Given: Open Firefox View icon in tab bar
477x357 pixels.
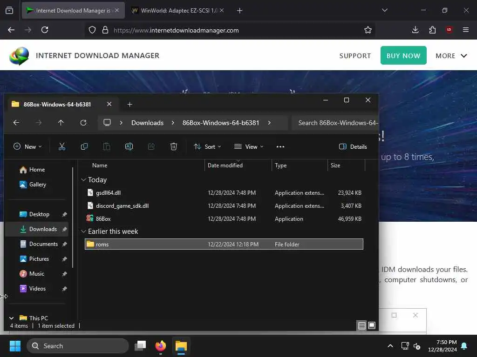Looking at the screenshot, I should (9, 10).
